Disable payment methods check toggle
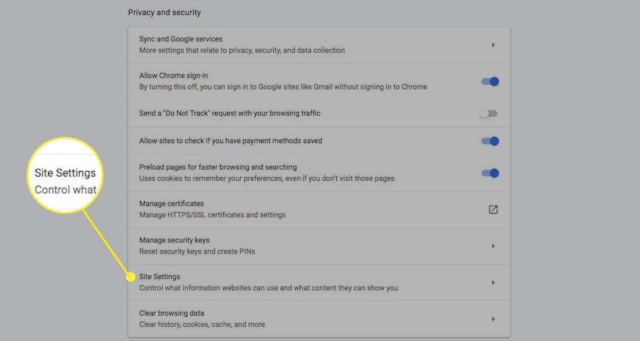640x341 pixels. [490, 141]
